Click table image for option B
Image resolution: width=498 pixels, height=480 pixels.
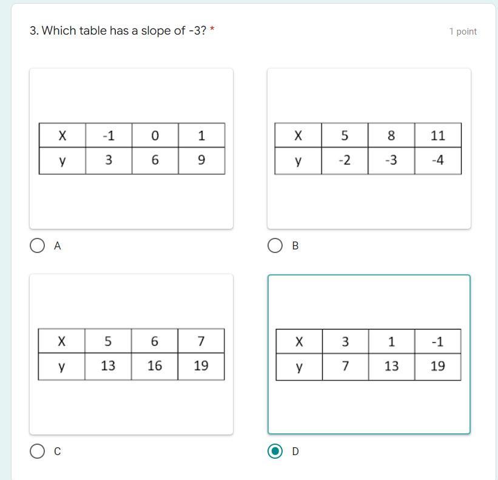(x=369, y=149)
